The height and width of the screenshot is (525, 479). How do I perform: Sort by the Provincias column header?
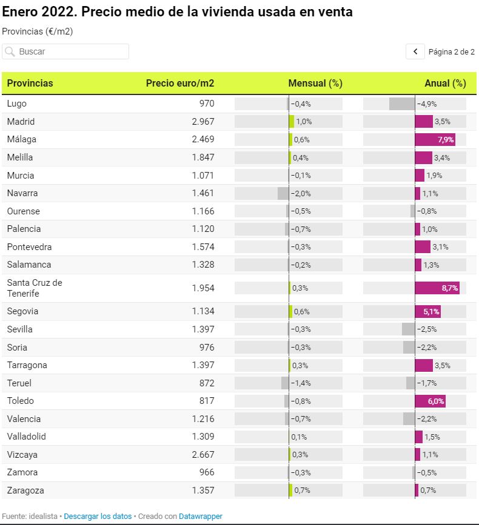coord(30,84)
